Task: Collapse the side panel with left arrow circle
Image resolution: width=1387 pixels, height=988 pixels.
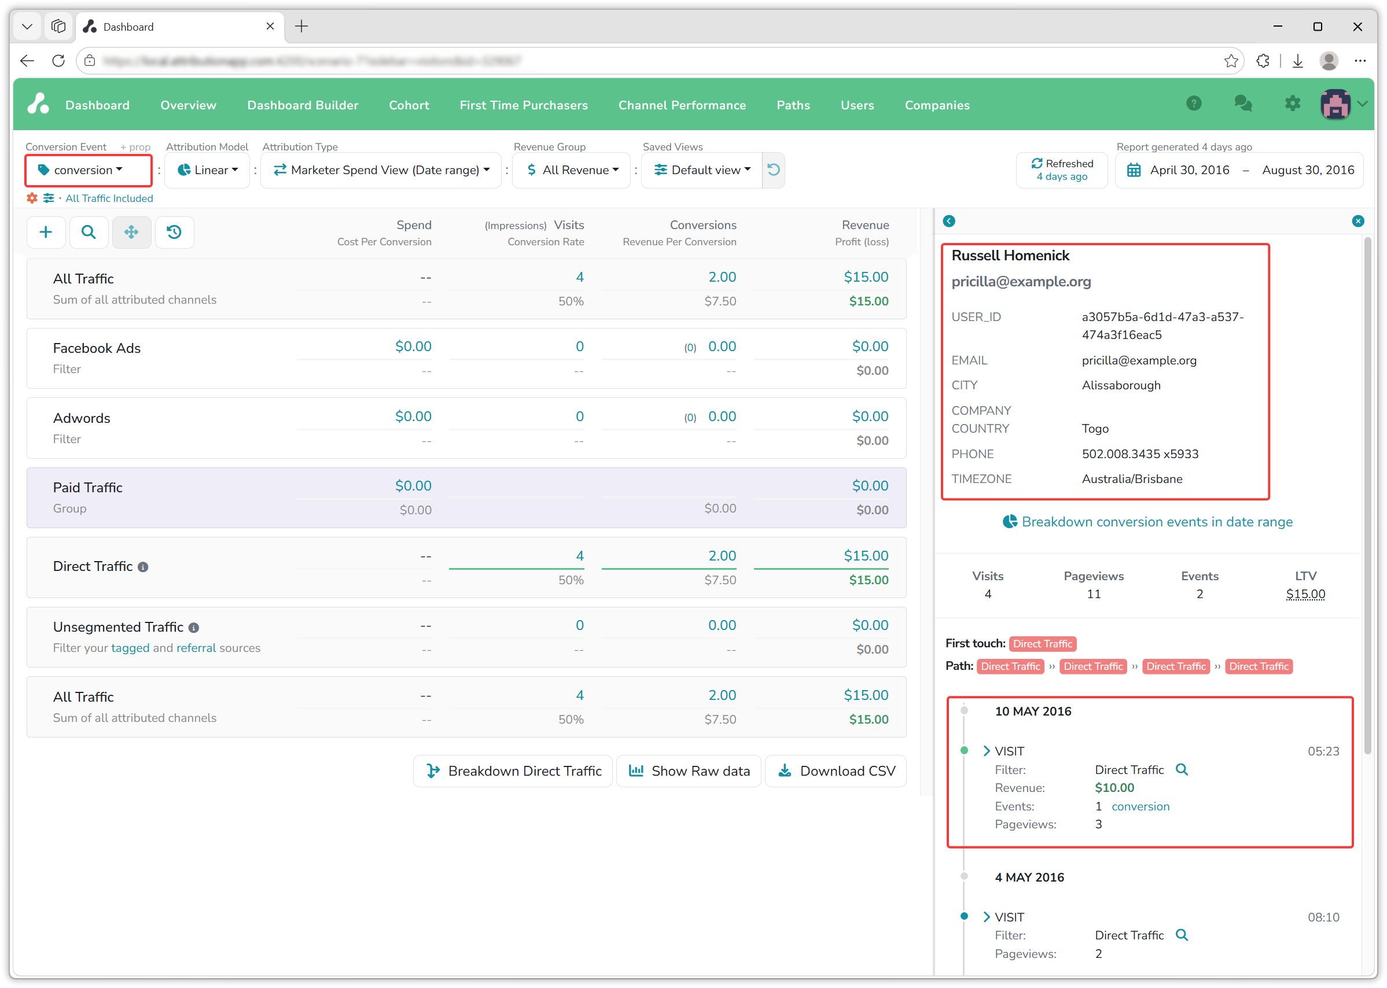Action: coord(949,221)
